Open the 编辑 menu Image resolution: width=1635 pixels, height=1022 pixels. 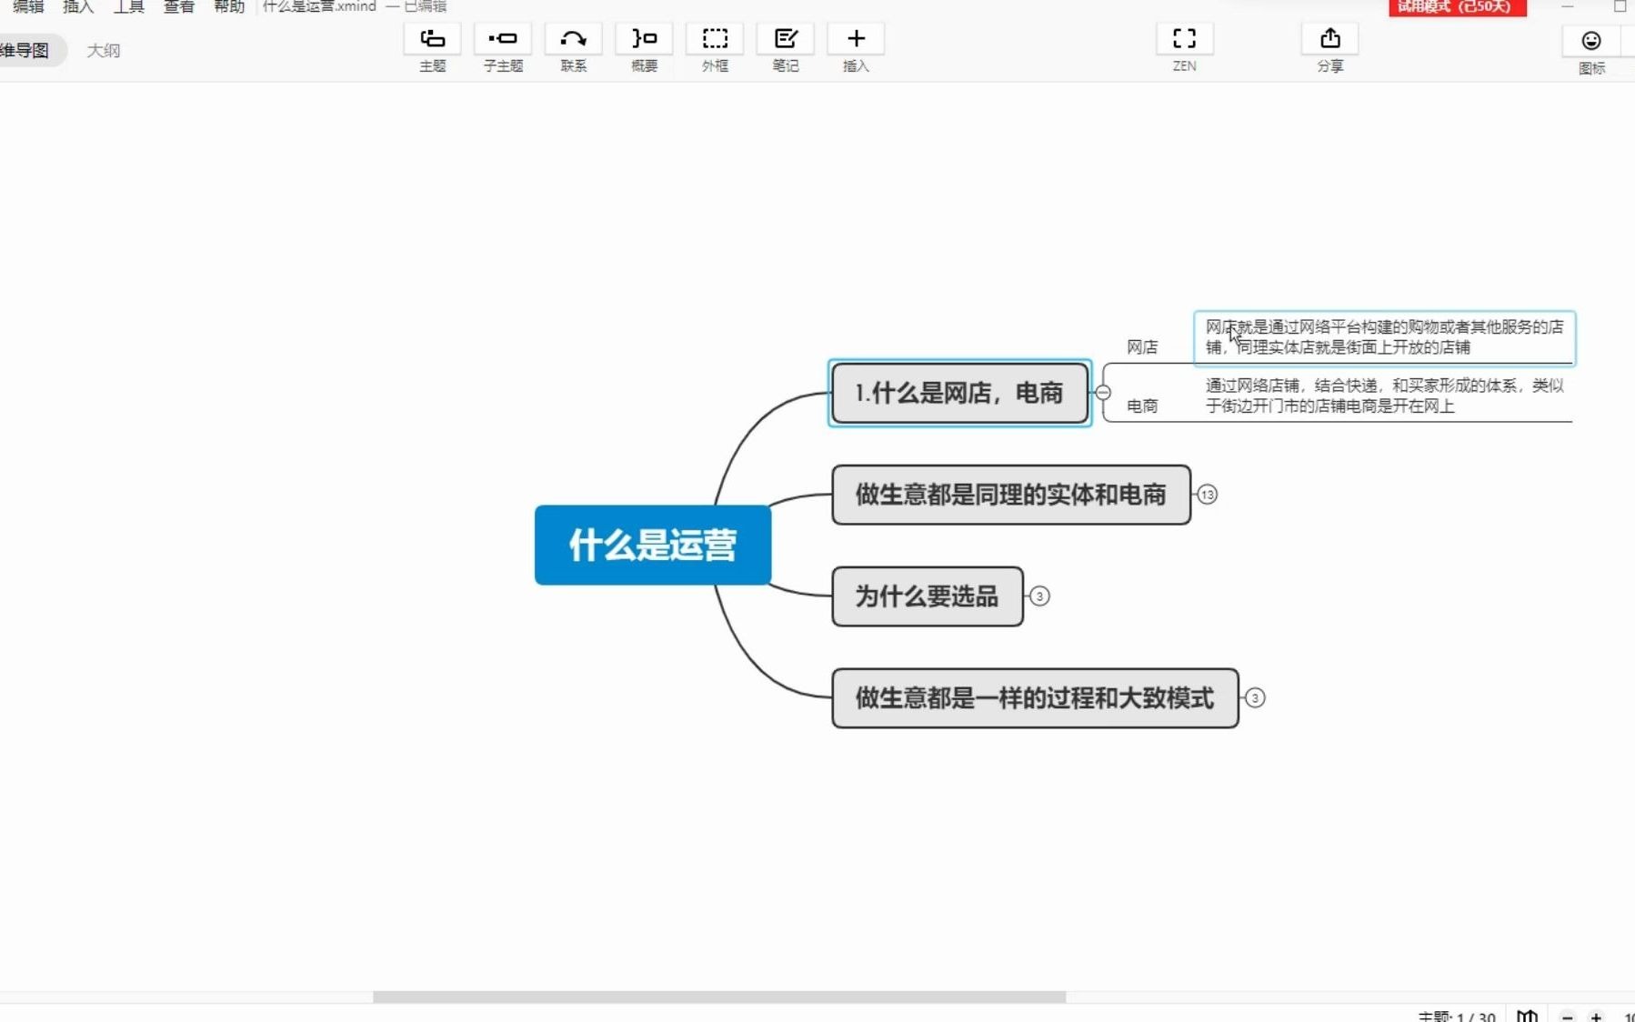pyautogui.click(x=28, y=6)
